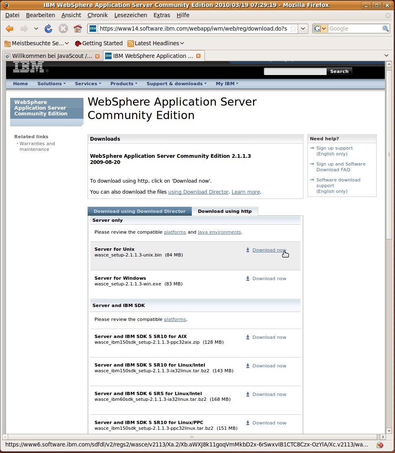
Task: Click the browser back arrow button
Action: tap(10, 29)
